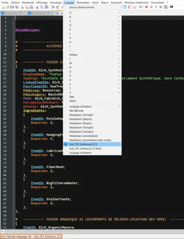Select Markdown (preinstalled) language
Screen dimensions: 184x239
[x=92, y=136]
